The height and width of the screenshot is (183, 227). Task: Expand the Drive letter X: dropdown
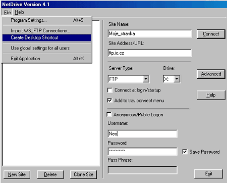click(177, 79)
